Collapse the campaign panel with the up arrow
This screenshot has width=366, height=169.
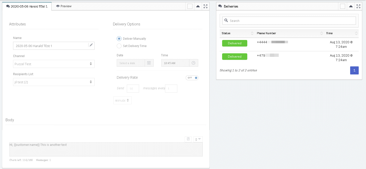click(198, 6)
